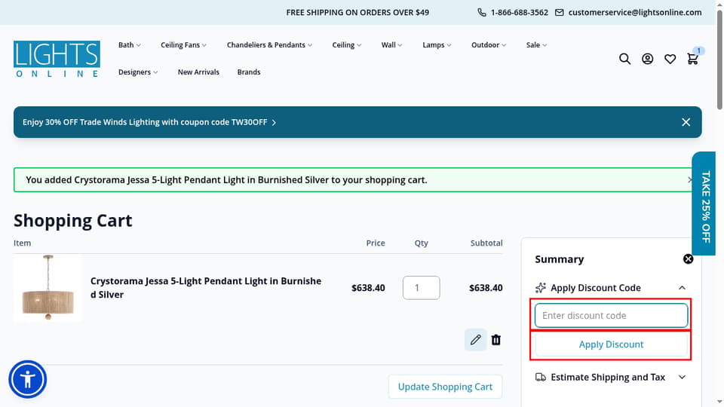Expand the Bath menu
The width and height of the screenshot is (724, 407).
[129, 44]
